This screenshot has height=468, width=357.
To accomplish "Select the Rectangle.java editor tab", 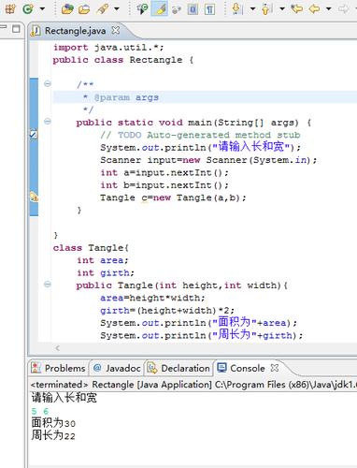I will click(75, 31).
